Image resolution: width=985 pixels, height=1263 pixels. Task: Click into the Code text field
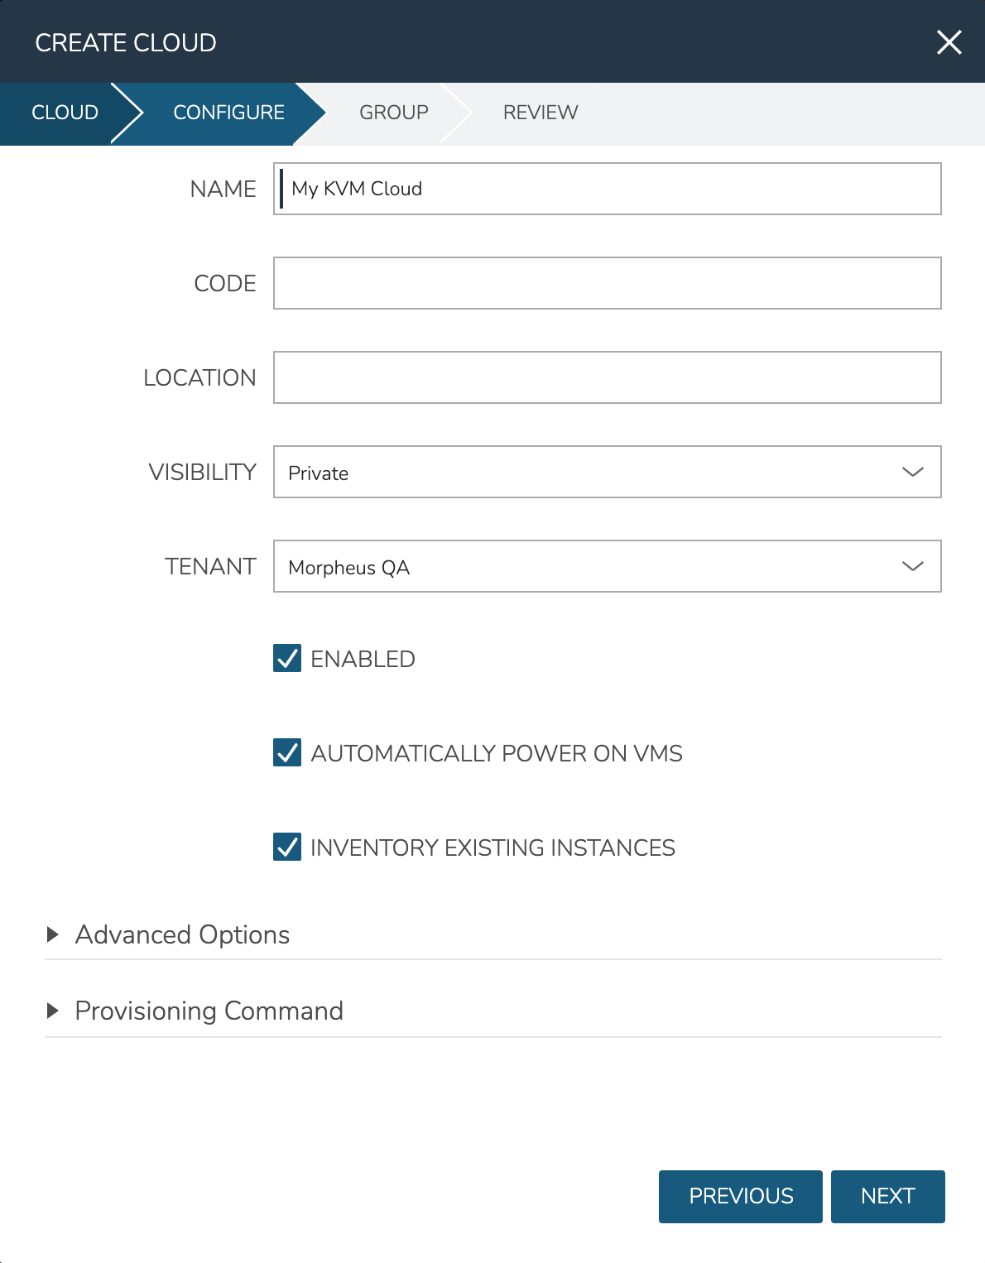pos(607,283)
